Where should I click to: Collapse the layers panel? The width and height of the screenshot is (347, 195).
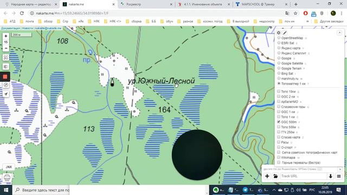[x=339, y=32]
